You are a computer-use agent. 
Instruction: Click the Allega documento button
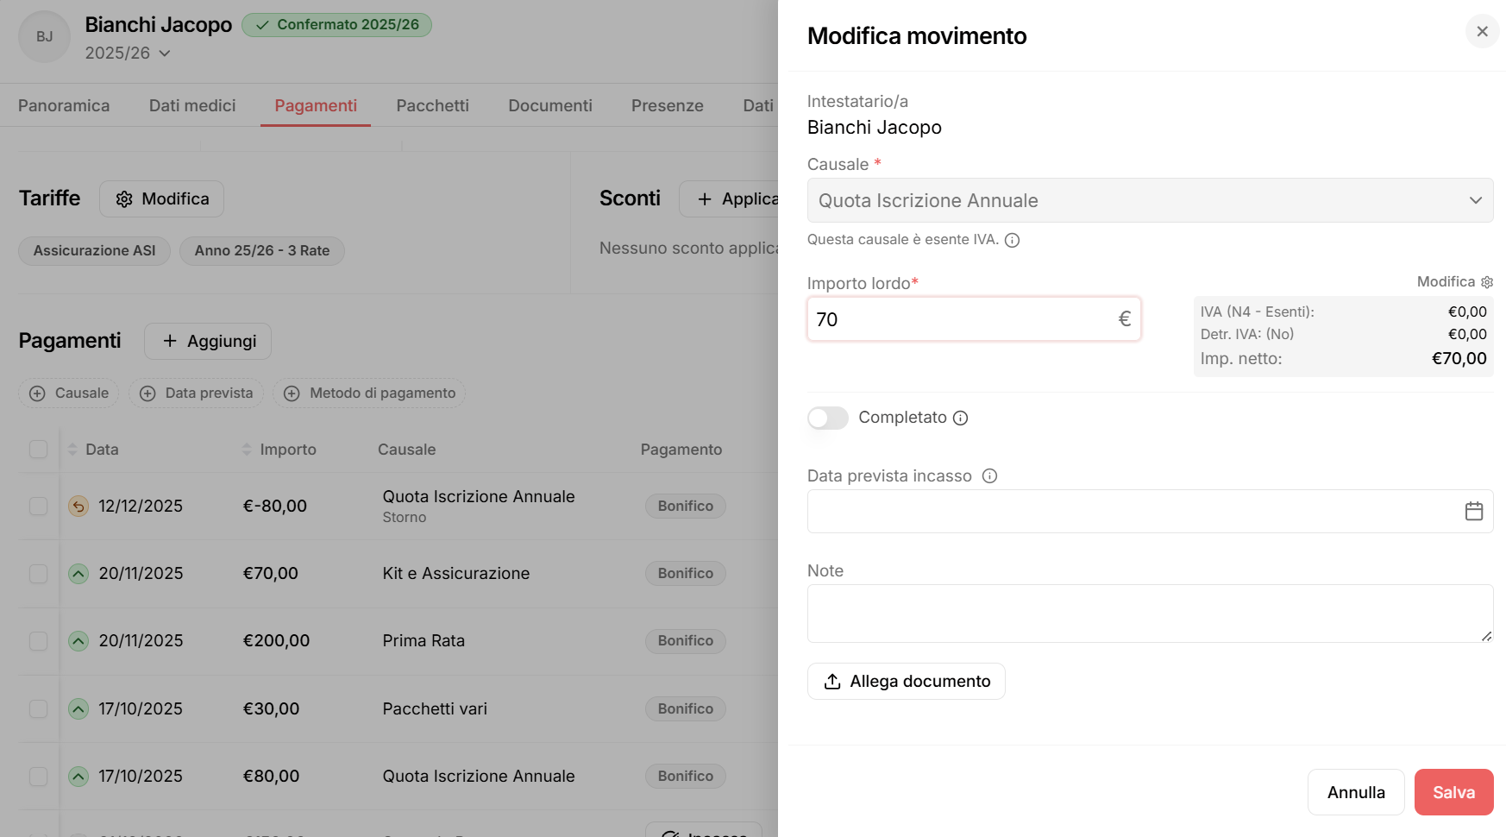point(906,681)
